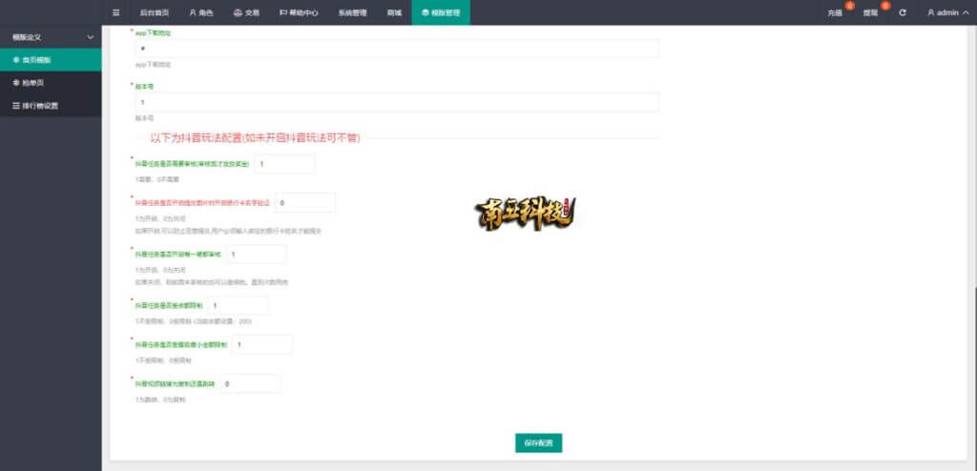This screenshot has height=471, width=977.
Task: Toggle the sidebar hamburger menu icon
Action: pyautogui.click(x=115, y=12)
